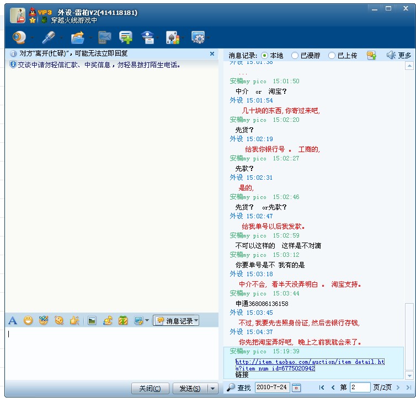The width and height of the screenshot is (416, 398).
Task: Open the calendar date picker icon
Action: click(x=296, y=388)
